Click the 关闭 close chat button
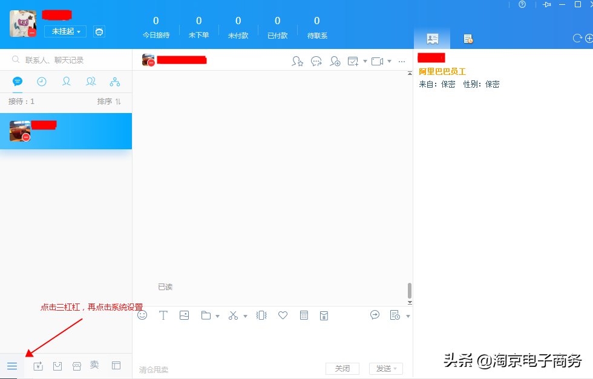This screenshot has width=593, height=379. click(342, 368)
